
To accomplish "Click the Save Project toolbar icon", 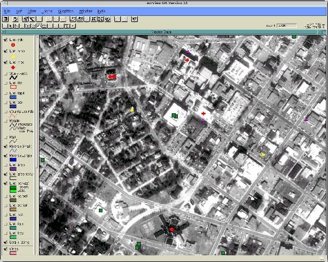I will (6, 19).
